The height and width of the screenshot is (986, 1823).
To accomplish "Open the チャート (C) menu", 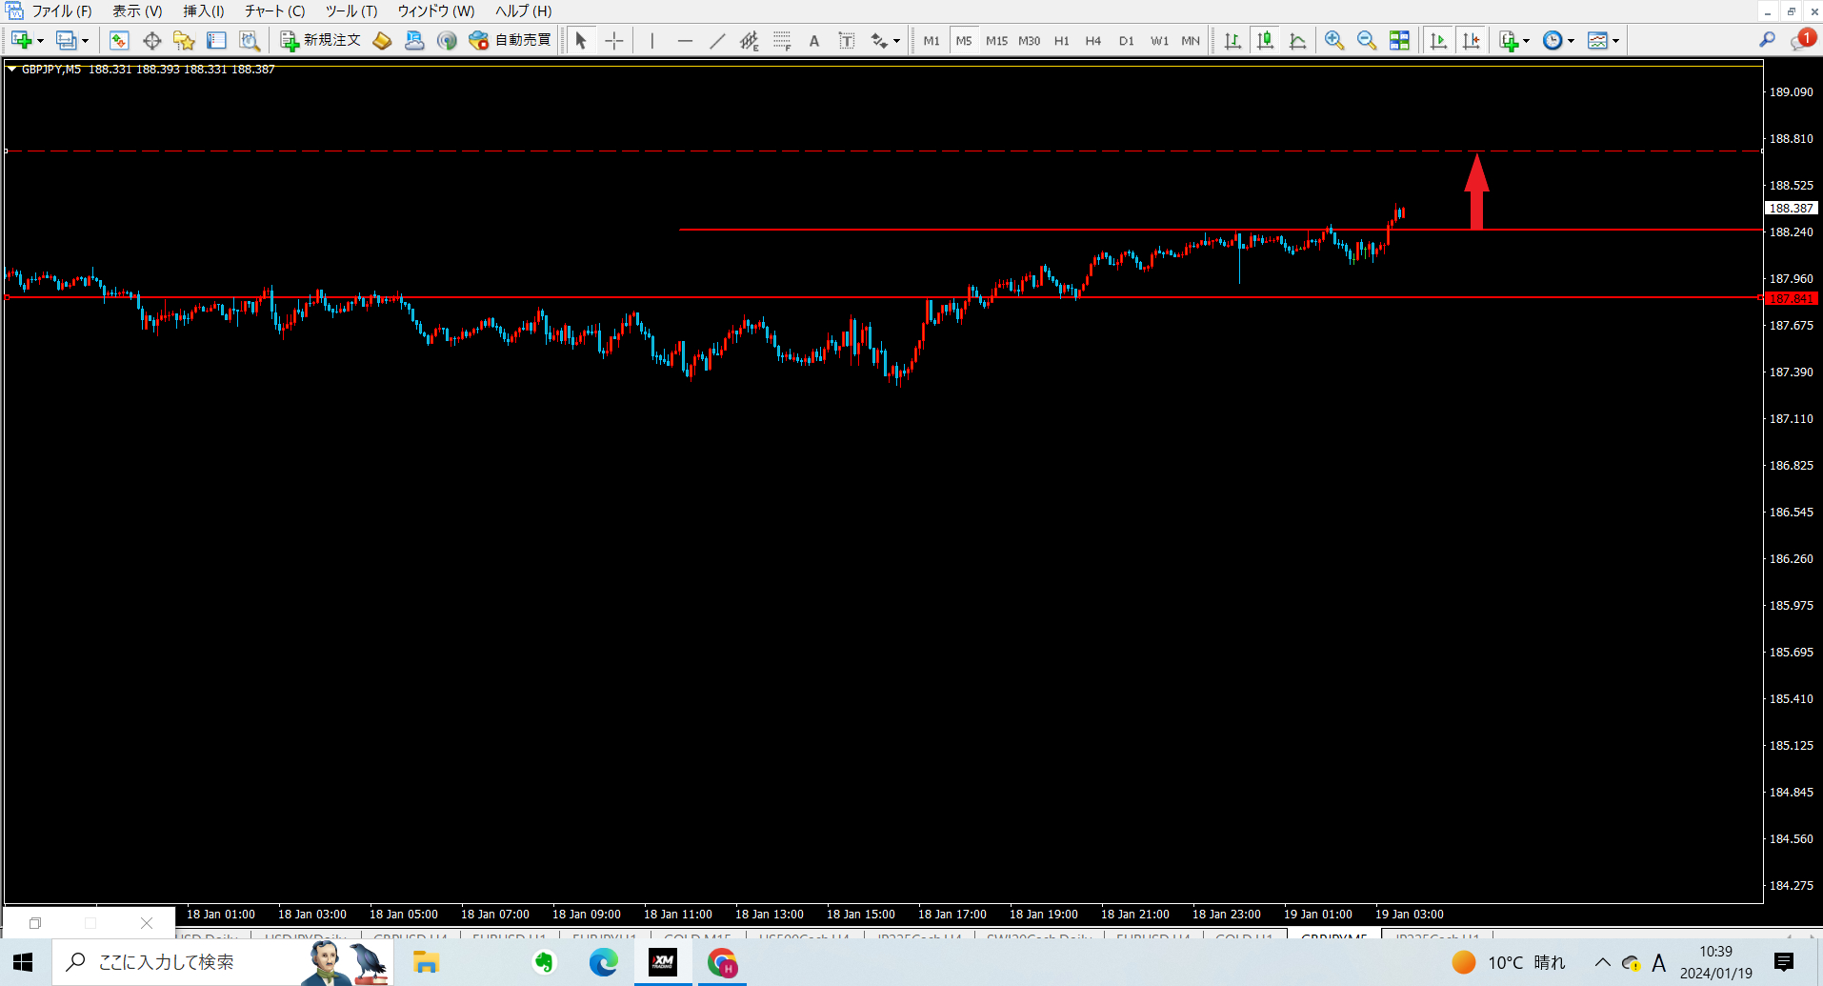I will point(274,11).
